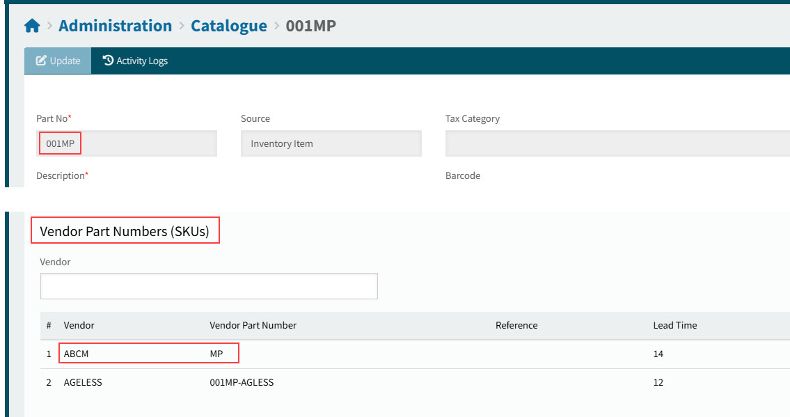This screenshot has width=790, height=417.
Task: Focus the Vendor search input box
Action: click(x=209, y=286)
